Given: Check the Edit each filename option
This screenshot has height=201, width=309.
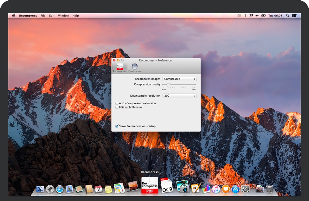Looking at the screenshot, I should (117, 107).
